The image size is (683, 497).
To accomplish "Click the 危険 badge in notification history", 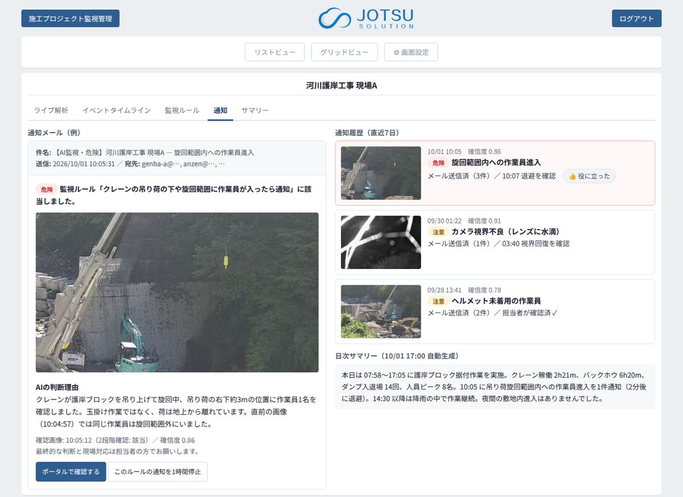I will pos(438,163).
